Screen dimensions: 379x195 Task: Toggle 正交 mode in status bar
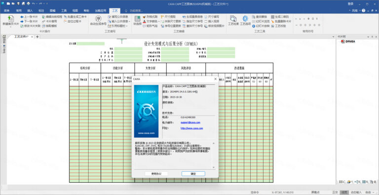pos(335,193)
